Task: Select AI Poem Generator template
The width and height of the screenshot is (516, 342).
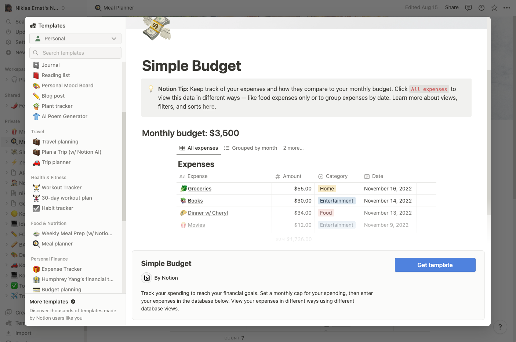Action: click(75, 116)
